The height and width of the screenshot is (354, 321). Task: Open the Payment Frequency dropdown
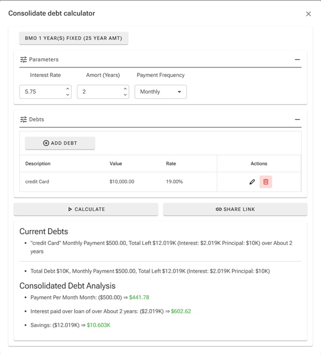(160, 92)
